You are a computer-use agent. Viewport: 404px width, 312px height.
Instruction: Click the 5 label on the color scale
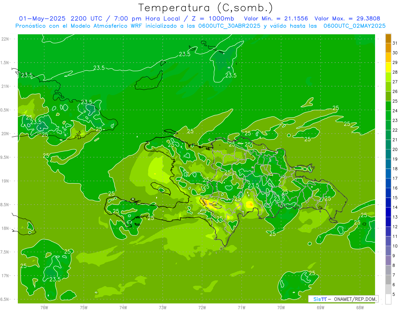pyautogui.click(x=394, y=294)
